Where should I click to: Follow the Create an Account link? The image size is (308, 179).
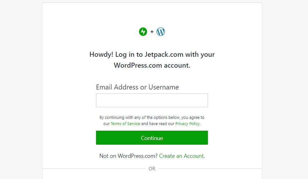click(181, 156)
